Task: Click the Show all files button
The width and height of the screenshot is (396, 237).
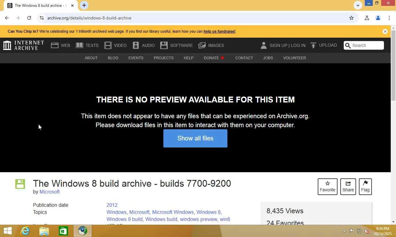Action: (195, 138)
